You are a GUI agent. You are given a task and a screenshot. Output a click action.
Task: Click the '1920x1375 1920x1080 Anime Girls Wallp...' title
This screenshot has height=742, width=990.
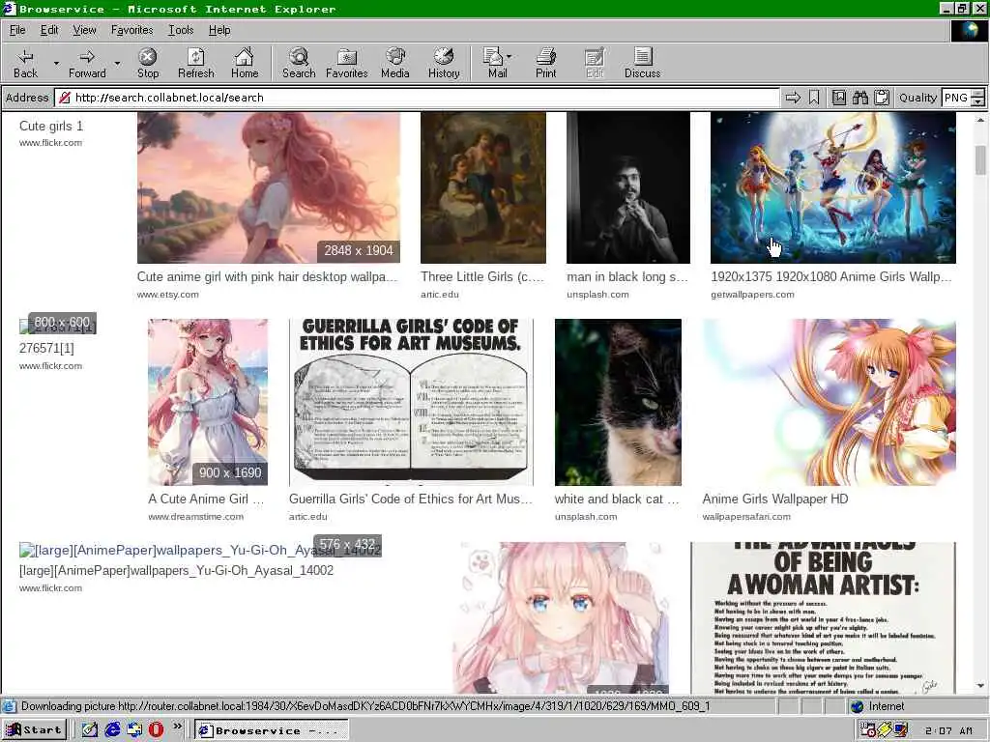tap(830, 277)
